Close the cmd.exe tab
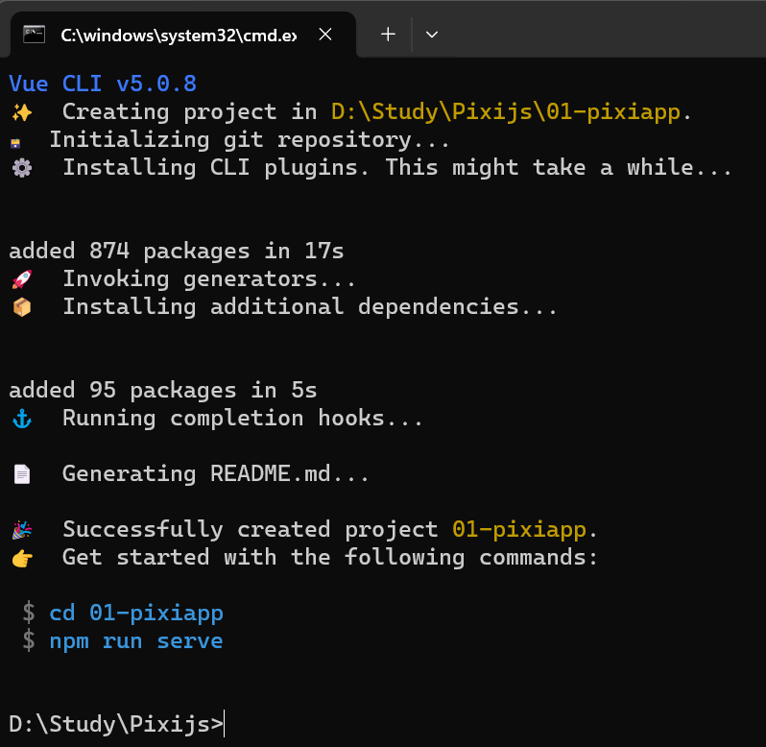Viewport: 766px width, 747px height. 325,35
